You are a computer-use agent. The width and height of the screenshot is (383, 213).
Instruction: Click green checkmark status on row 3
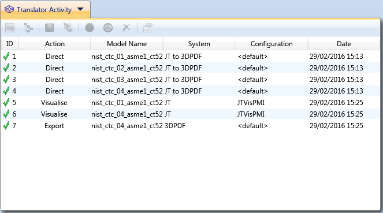(6, 79)
